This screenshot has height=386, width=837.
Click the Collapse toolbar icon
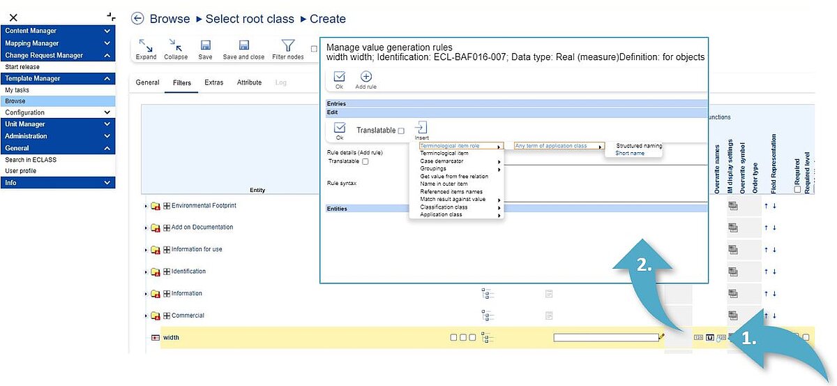pos(176,46)
